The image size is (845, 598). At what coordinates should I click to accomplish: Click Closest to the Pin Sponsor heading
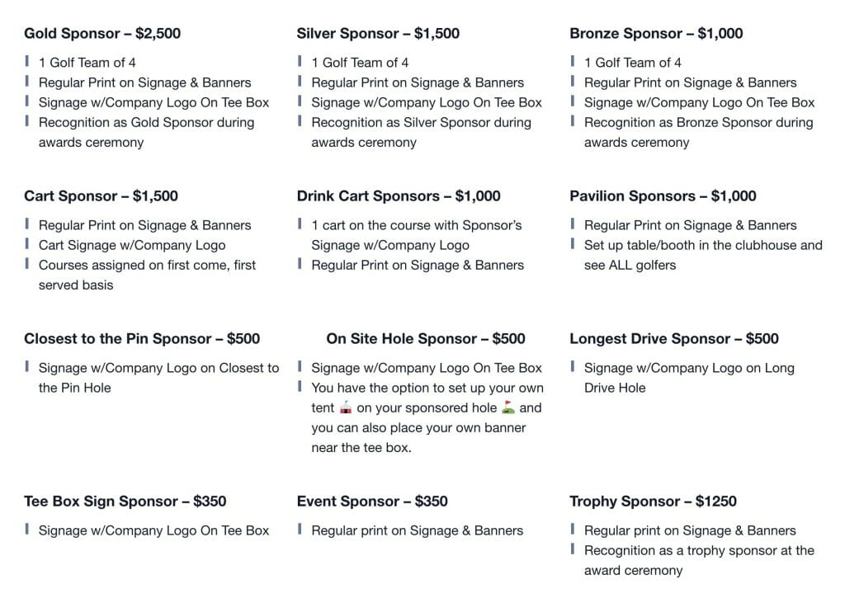pos(142,339)
